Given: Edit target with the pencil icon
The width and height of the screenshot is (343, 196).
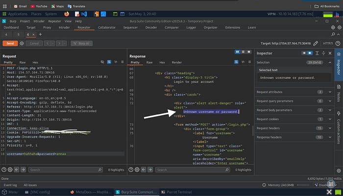Looking at the screenshot, I should point(316,43).
